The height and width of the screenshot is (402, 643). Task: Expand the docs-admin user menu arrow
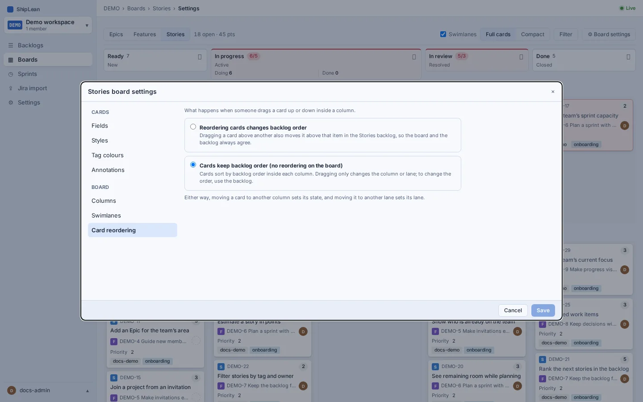pyautogui.click(x=88, y=391)
